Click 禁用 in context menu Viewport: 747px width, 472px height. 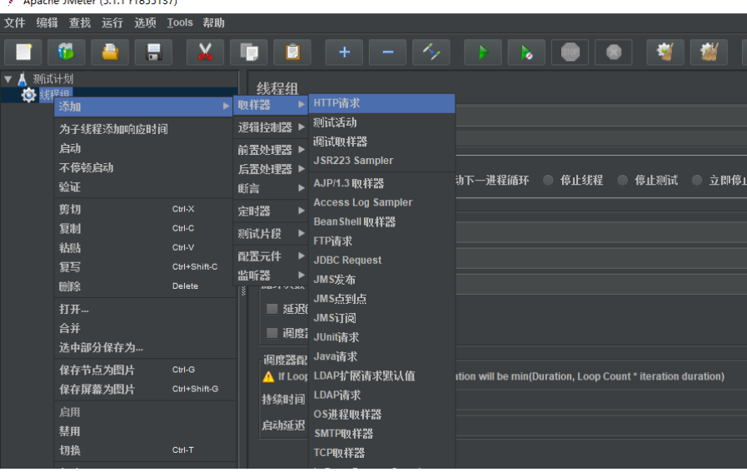point(143,431)
